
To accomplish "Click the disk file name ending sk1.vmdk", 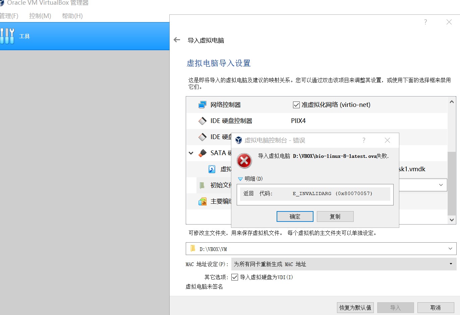I will (412, 169).
